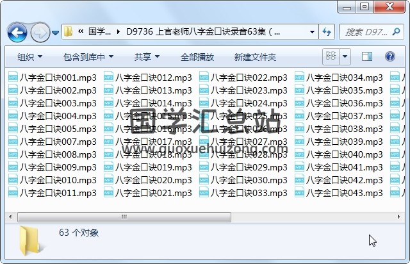Select the MP3 icon of 八字金口诀005.mp3
This screenshot has height=264, width=410.
click(x=13, y=129)
